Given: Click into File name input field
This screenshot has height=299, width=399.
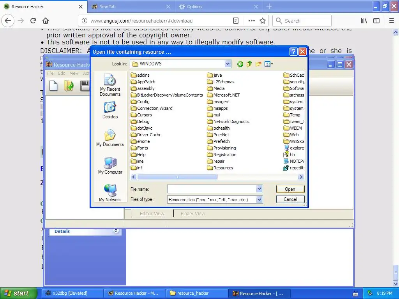Looking at the screenshot, I should (x=212, y=189).
